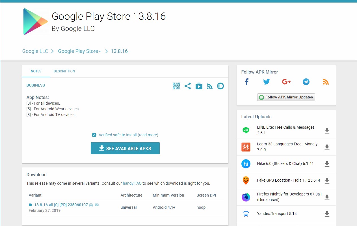The height and width of the screenshot is (226, 357).
Task: Click the share icon in Notes panel
Action: [188, 86]
